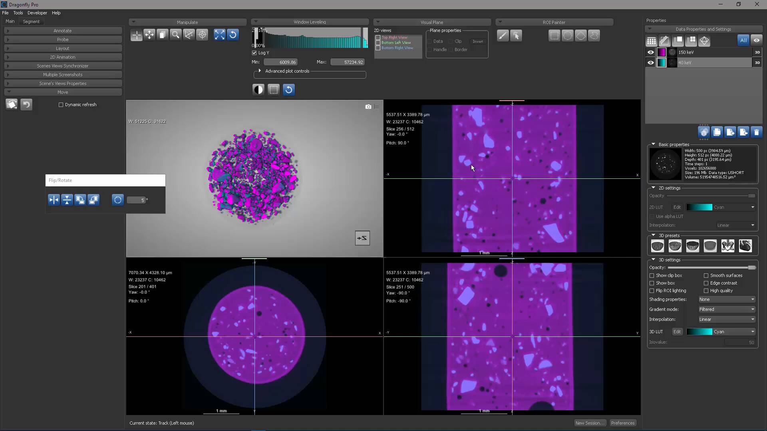Select the ROI Painter point-and-click tool

point(516,36)
